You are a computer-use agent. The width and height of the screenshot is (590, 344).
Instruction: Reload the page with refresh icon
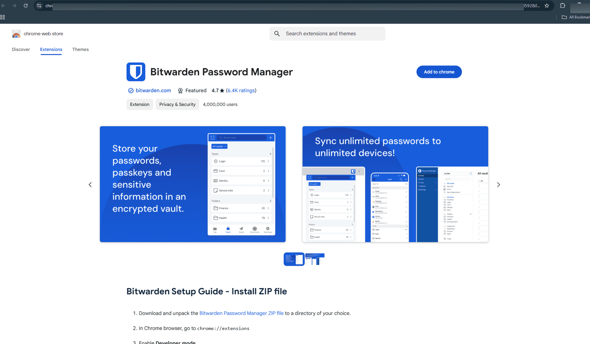point(26,6)
